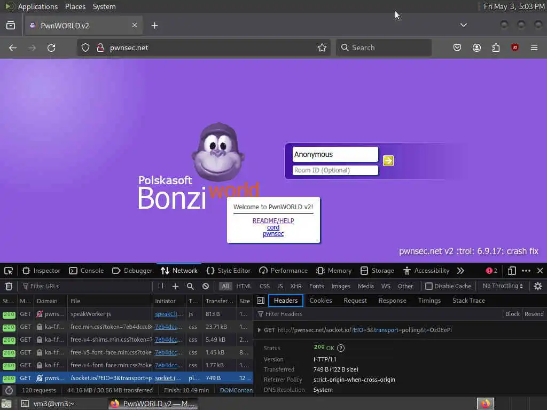Screen dimensions: 547x410
Task: Click the back navigation arrow
Action: click(x=13, y=48)
